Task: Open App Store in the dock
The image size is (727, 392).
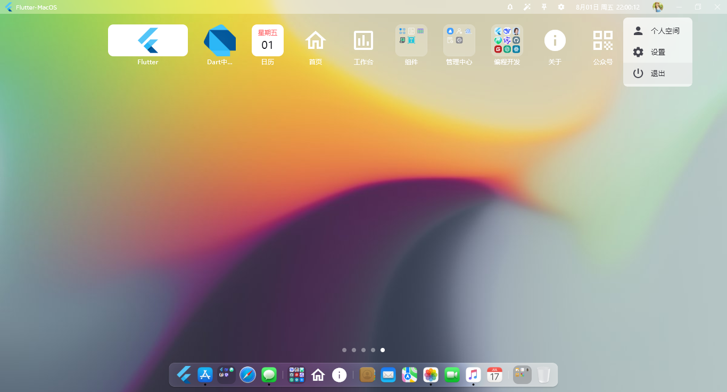Action: tap(205, 374)
